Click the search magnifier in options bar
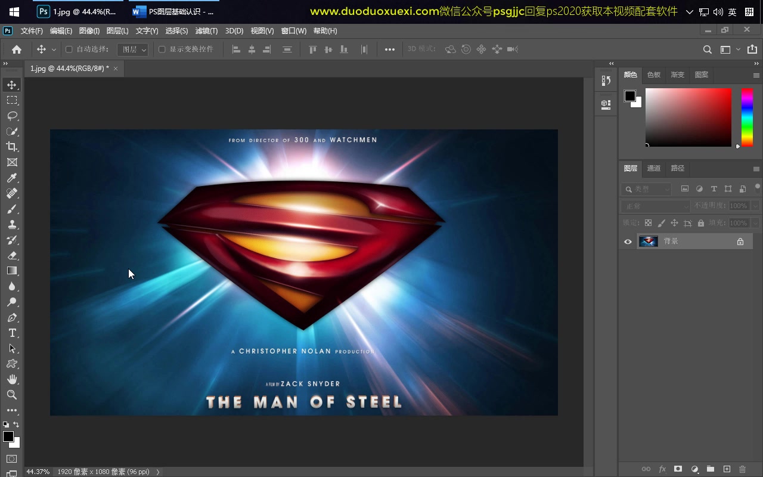This screenshot has width=763, height=477. pyautogui.click(x=708, y=49)
